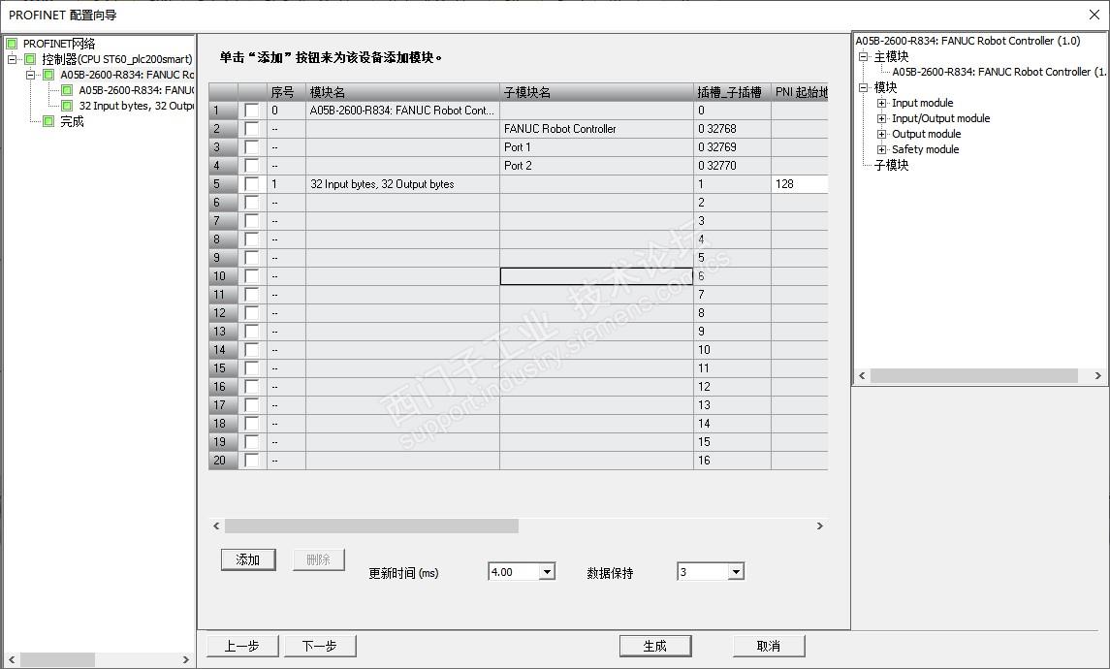Click the 插槽_子插槽 column header
This screenshot has height=669, width=1110.
pyautogui.click(x=732, y=92)
